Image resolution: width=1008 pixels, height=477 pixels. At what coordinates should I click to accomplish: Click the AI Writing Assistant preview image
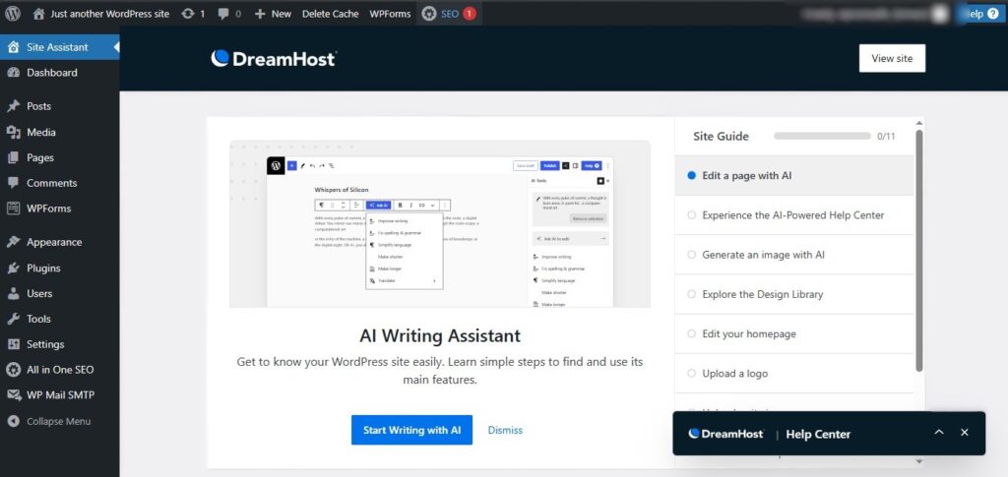tap(440, 224)
